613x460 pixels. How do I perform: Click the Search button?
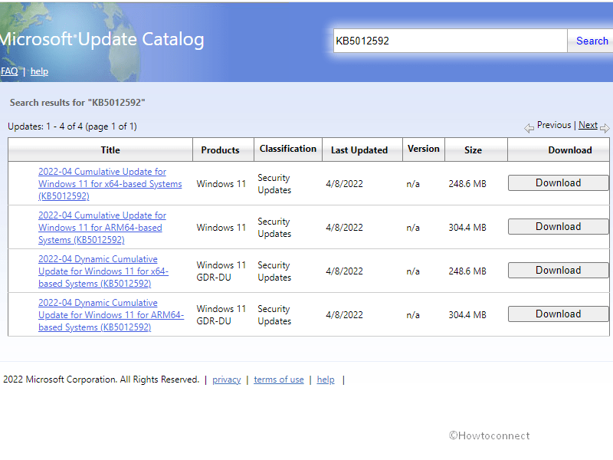591,41
